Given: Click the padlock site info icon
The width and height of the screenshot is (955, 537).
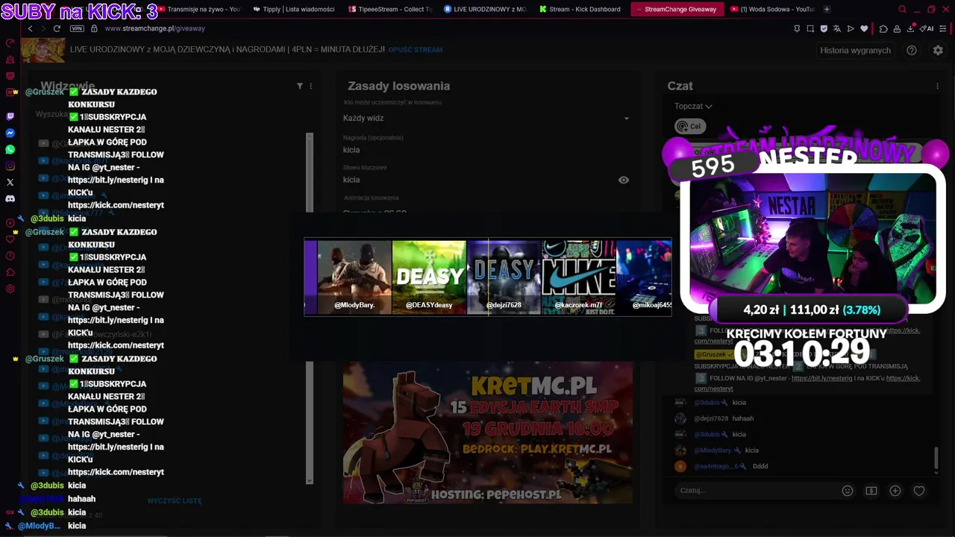Looking at the screenshot, I should [94, 28].
